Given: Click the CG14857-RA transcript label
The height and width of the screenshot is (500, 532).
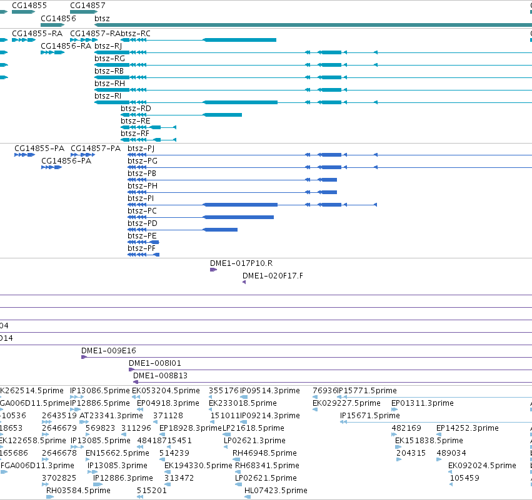Looking at the screenshot, I should (96, 34).
